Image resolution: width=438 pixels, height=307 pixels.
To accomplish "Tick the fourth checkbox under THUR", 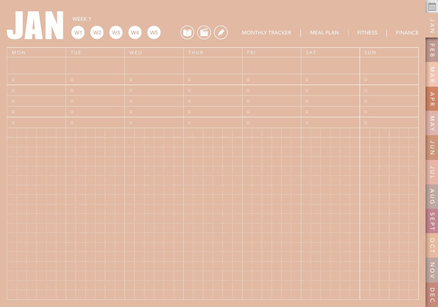I will pyautogui.click(x=190, y=112).
